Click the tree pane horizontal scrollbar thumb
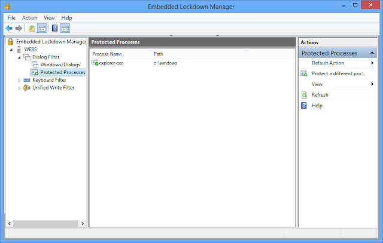This screenshot has height=243, width=383. coord(45,223)
